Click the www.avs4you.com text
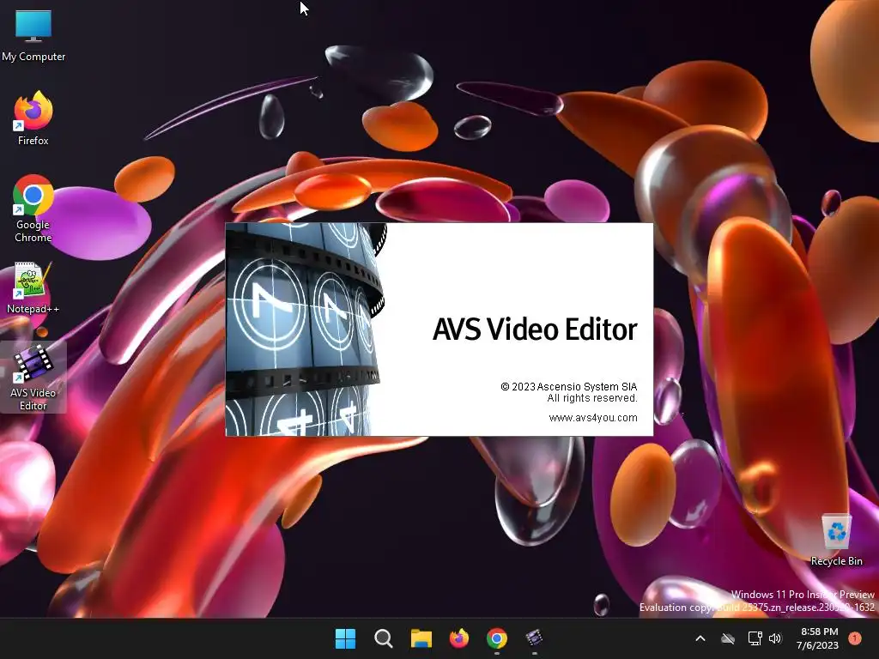This screenshot has width=879, height=659. pyautogui.click(x=593, y=418)
